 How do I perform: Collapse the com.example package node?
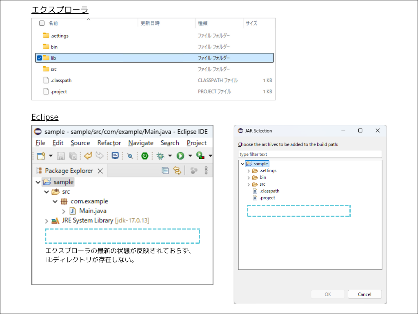point(55,201)
